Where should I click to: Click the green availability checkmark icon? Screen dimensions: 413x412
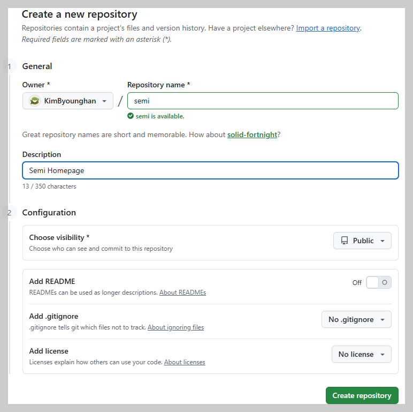pyautogui.click(x=131, y=116)
